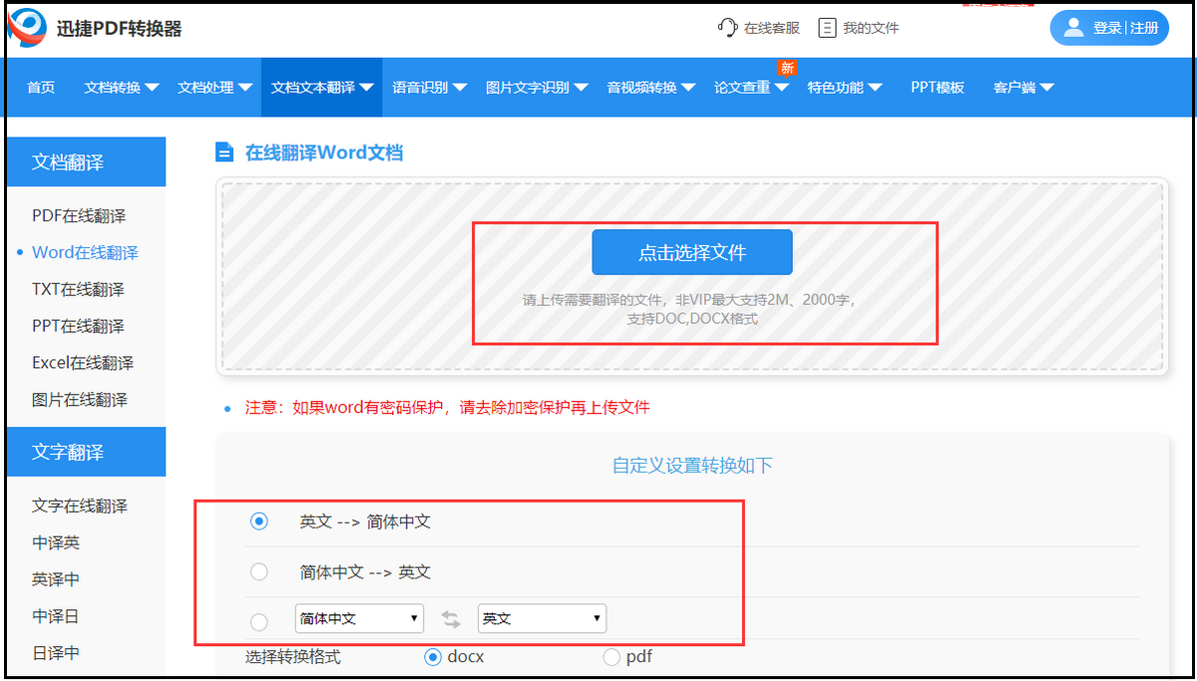This screenshot has height=681, width=1197.
Task: Select the 简体中文 --> 英文 radio button
Action: pyautogui.click(x=259, y=572)
